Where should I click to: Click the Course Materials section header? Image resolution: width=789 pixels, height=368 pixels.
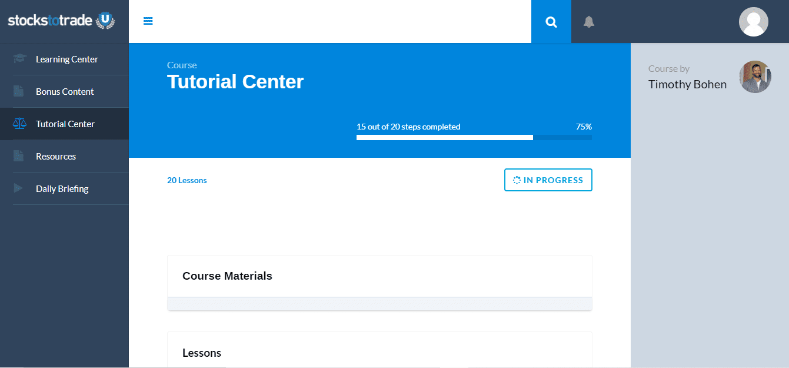(x=227, y=276)
